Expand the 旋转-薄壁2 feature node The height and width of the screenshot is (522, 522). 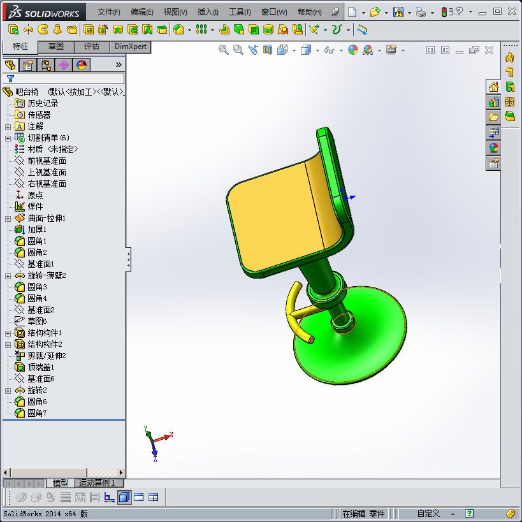(8, 276)
